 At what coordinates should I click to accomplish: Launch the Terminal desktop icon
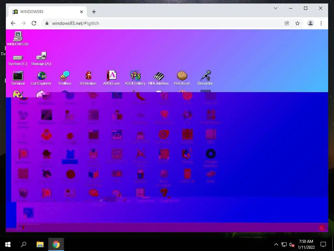pos(18,78)
